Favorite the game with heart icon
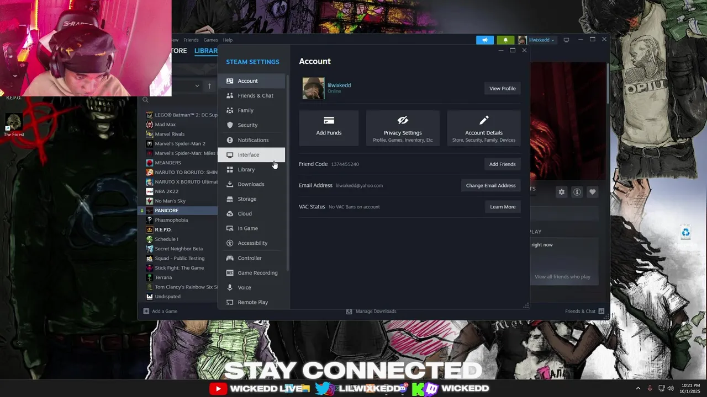Screen dimensions: 707x397 [592, 192]
